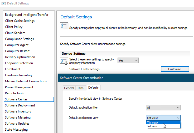This screenshot has height=133, width=194.
Task: Select Remote Tools in the list
Action: pos(14,93)
